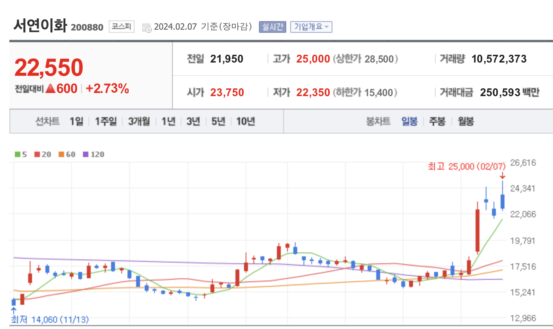
Task: Click the calendar clock icon beside the date
Action: 147,27
